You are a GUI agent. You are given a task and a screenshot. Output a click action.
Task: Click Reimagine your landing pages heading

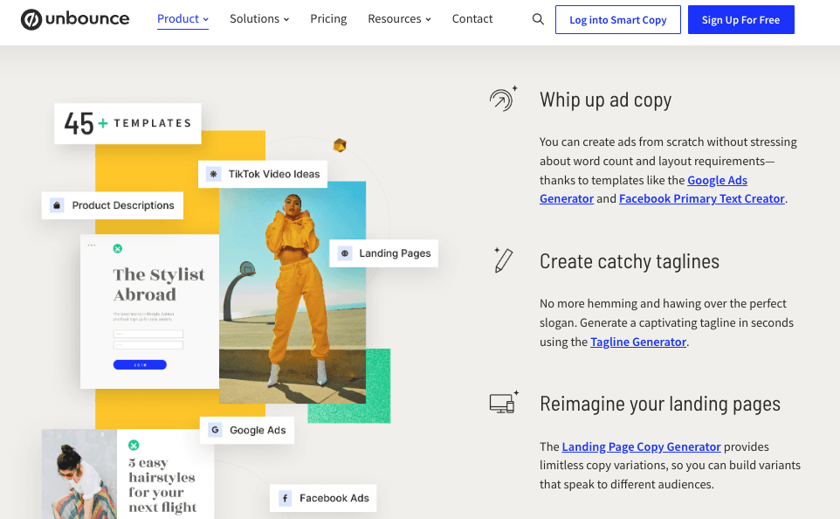pyautogui.click(x=660, y=404)
